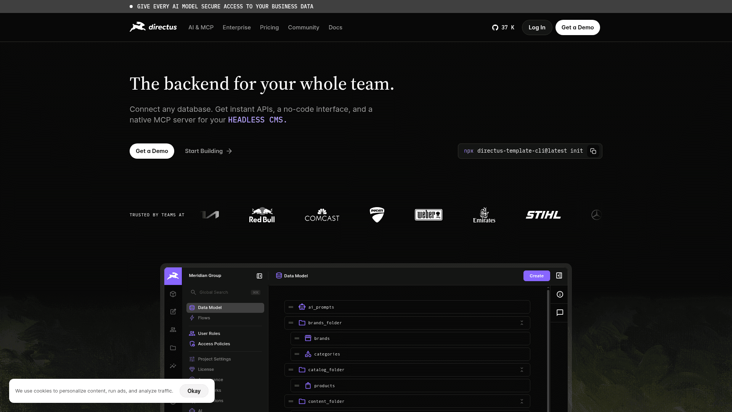Open the edit pencil module icon in rail
Viewport: 732px width, 412px height.
(x=173, y=312)
